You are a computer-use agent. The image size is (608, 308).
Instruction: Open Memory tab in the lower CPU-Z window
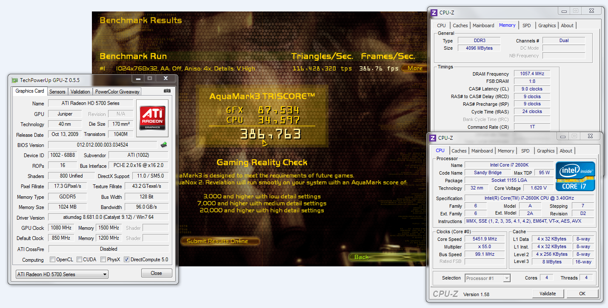coord(505,151)
